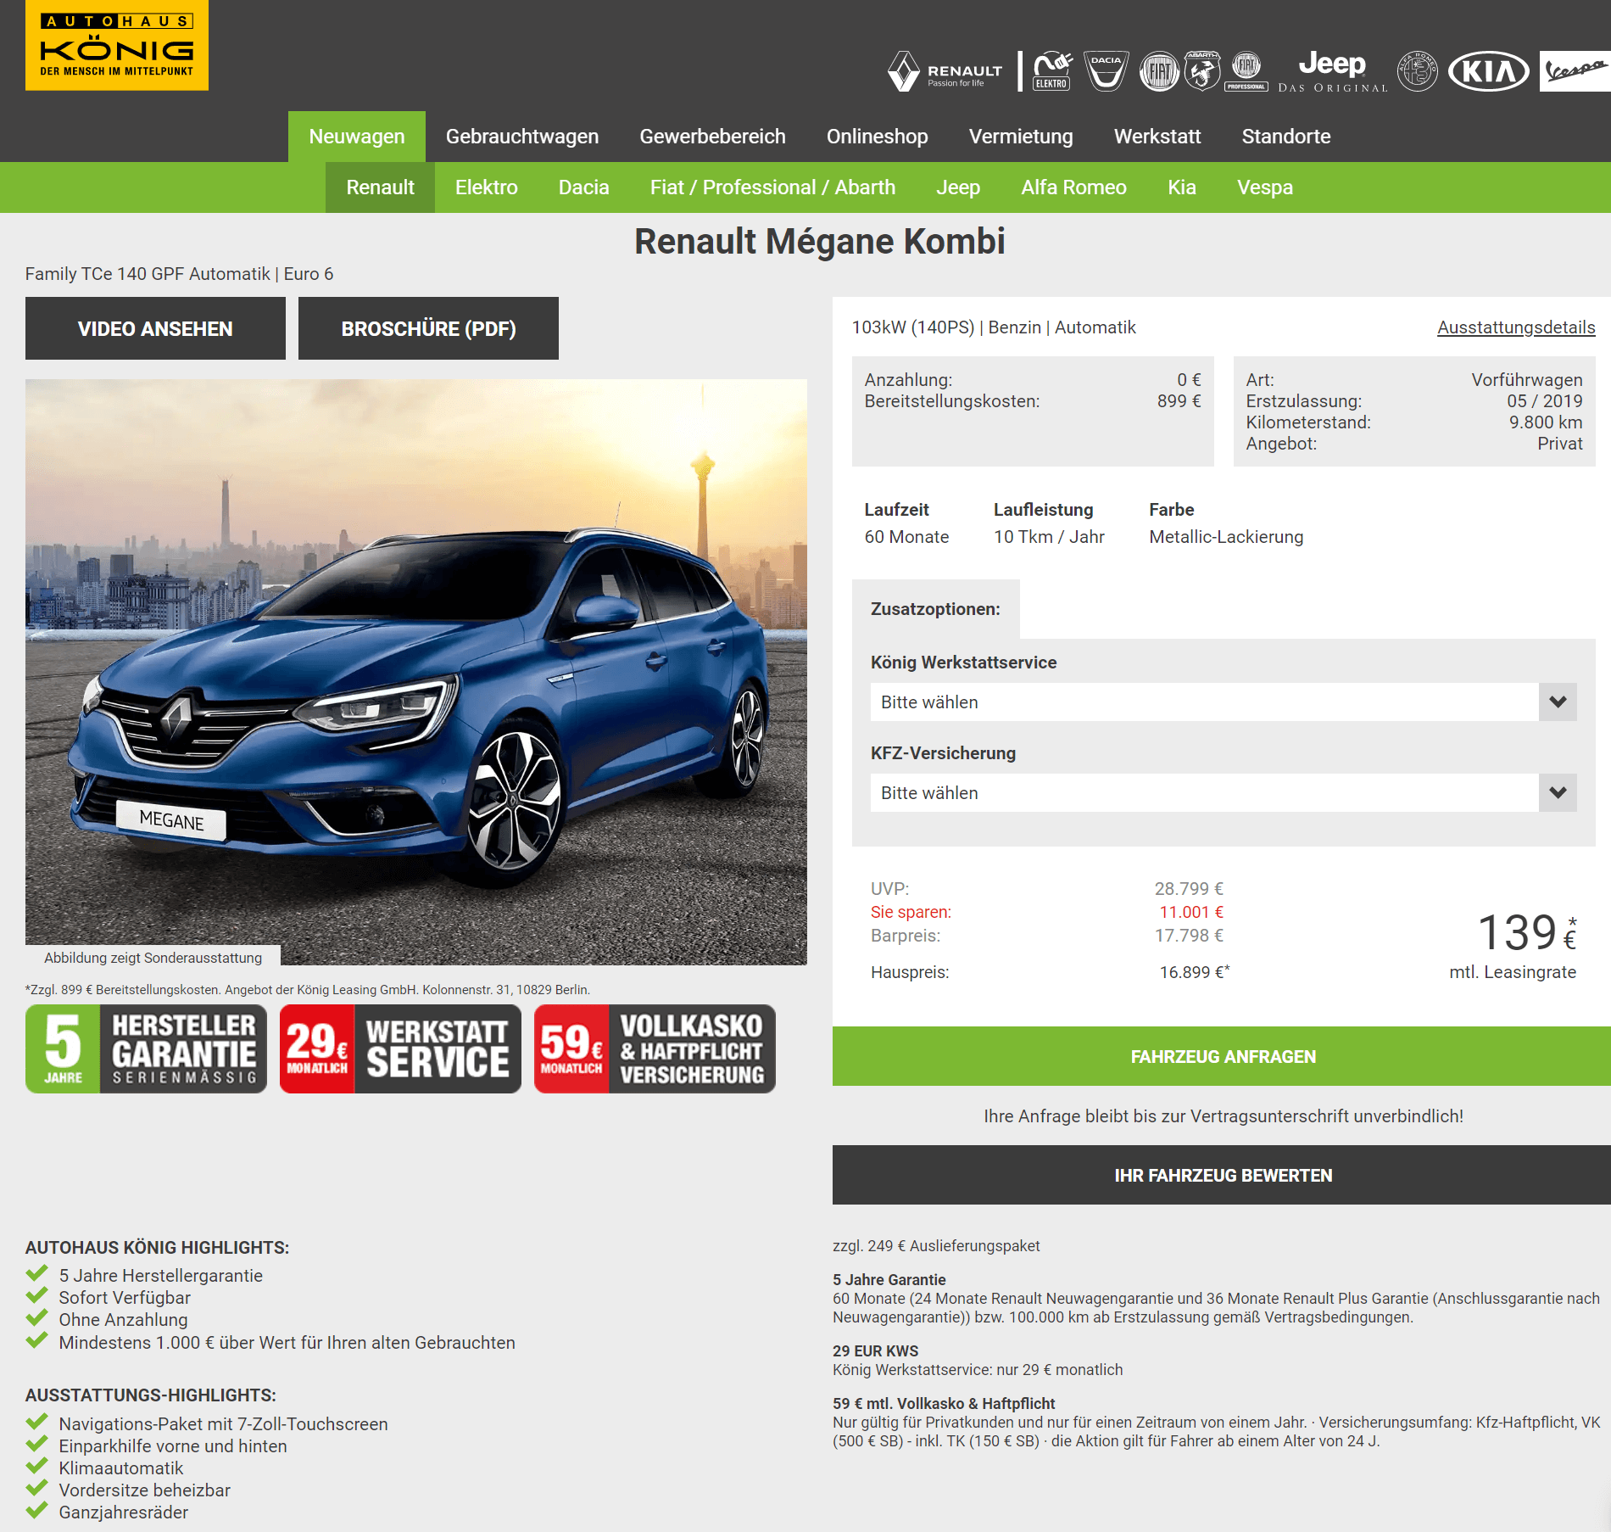
Task: Open the Werkstatt menu item
Action: click(1157, 137)
